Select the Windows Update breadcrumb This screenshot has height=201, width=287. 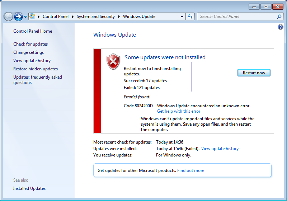[139, 17]
